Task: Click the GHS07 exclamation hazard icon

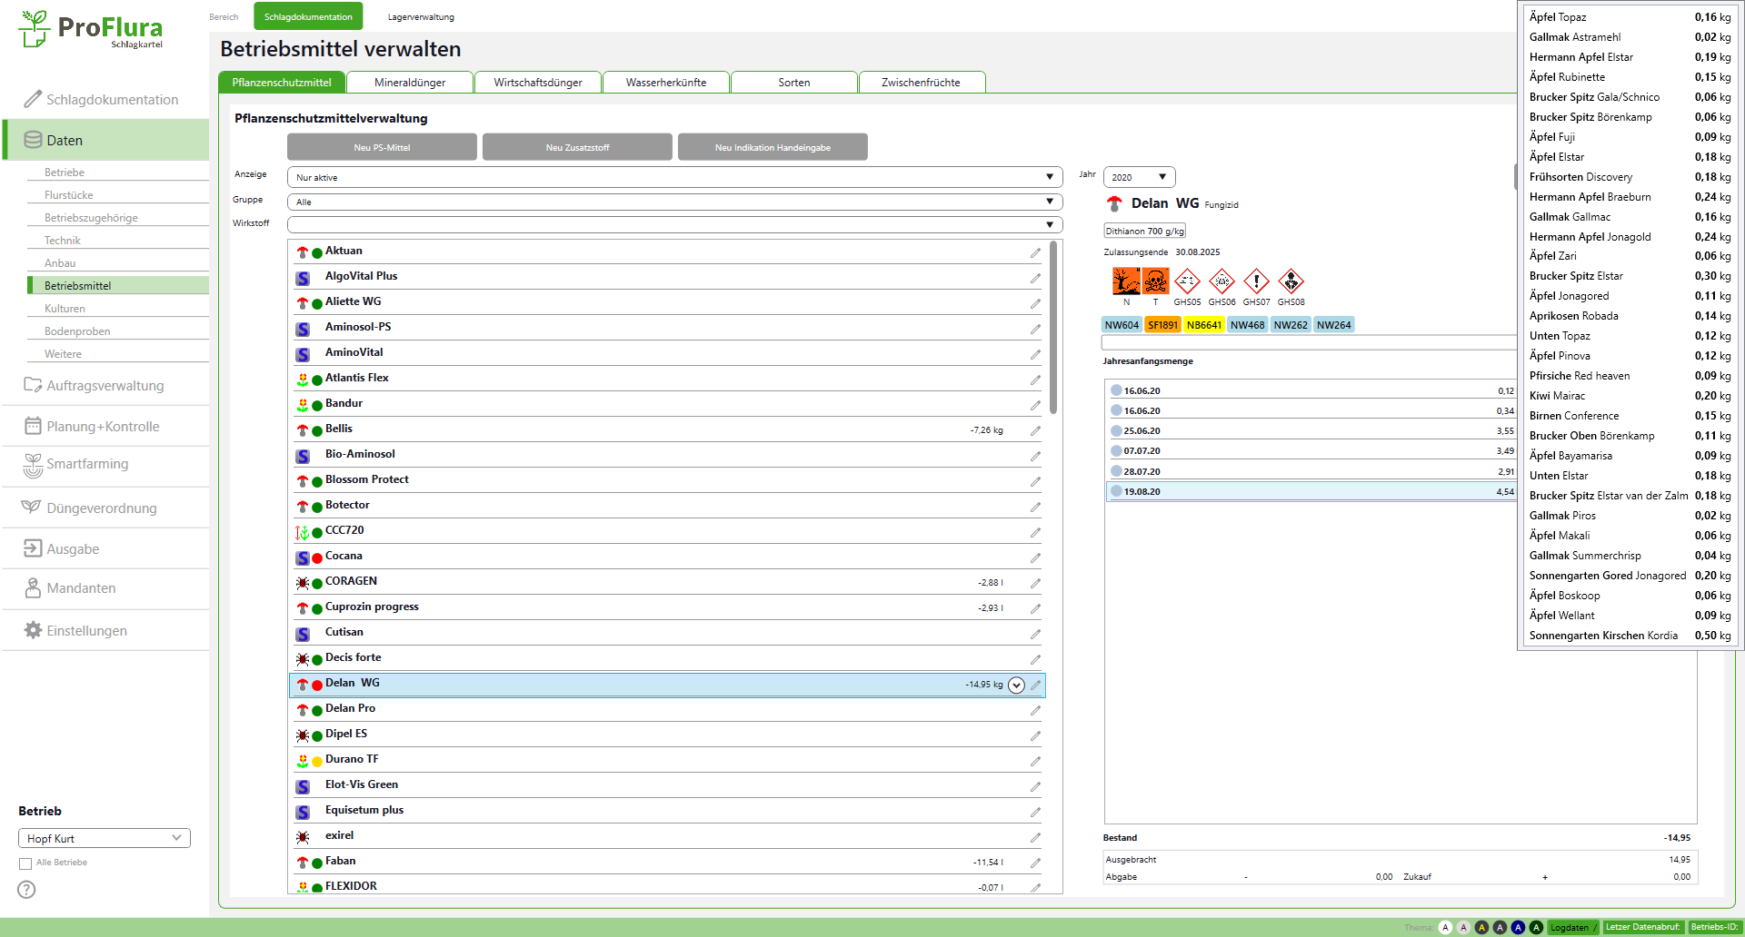Action: (1256, 281)
